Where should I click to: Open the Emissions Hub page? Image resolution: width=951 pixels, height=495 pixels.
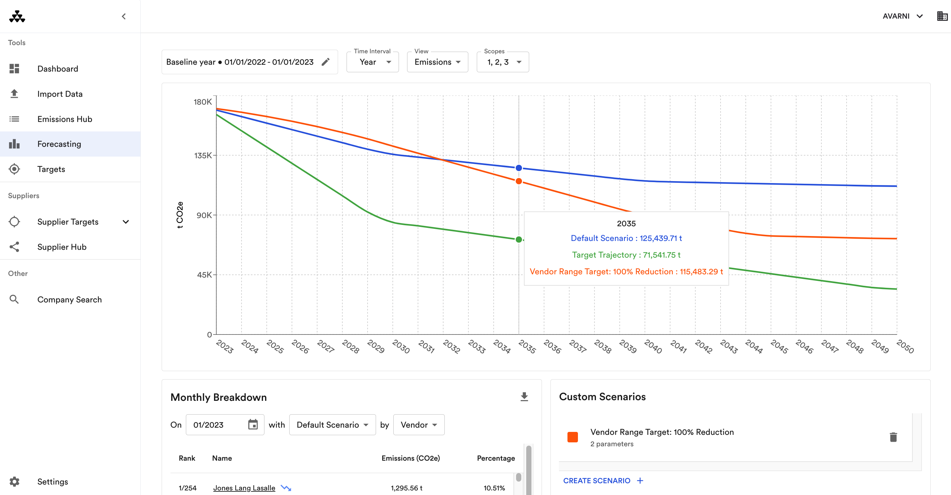coord(64,119)
